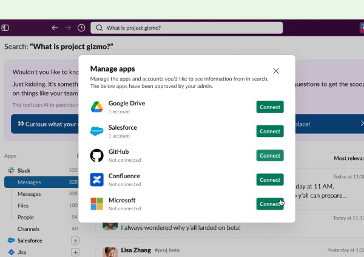Go back with the left arrow
Screen dimensions: 364x257
tap(55, 28)
